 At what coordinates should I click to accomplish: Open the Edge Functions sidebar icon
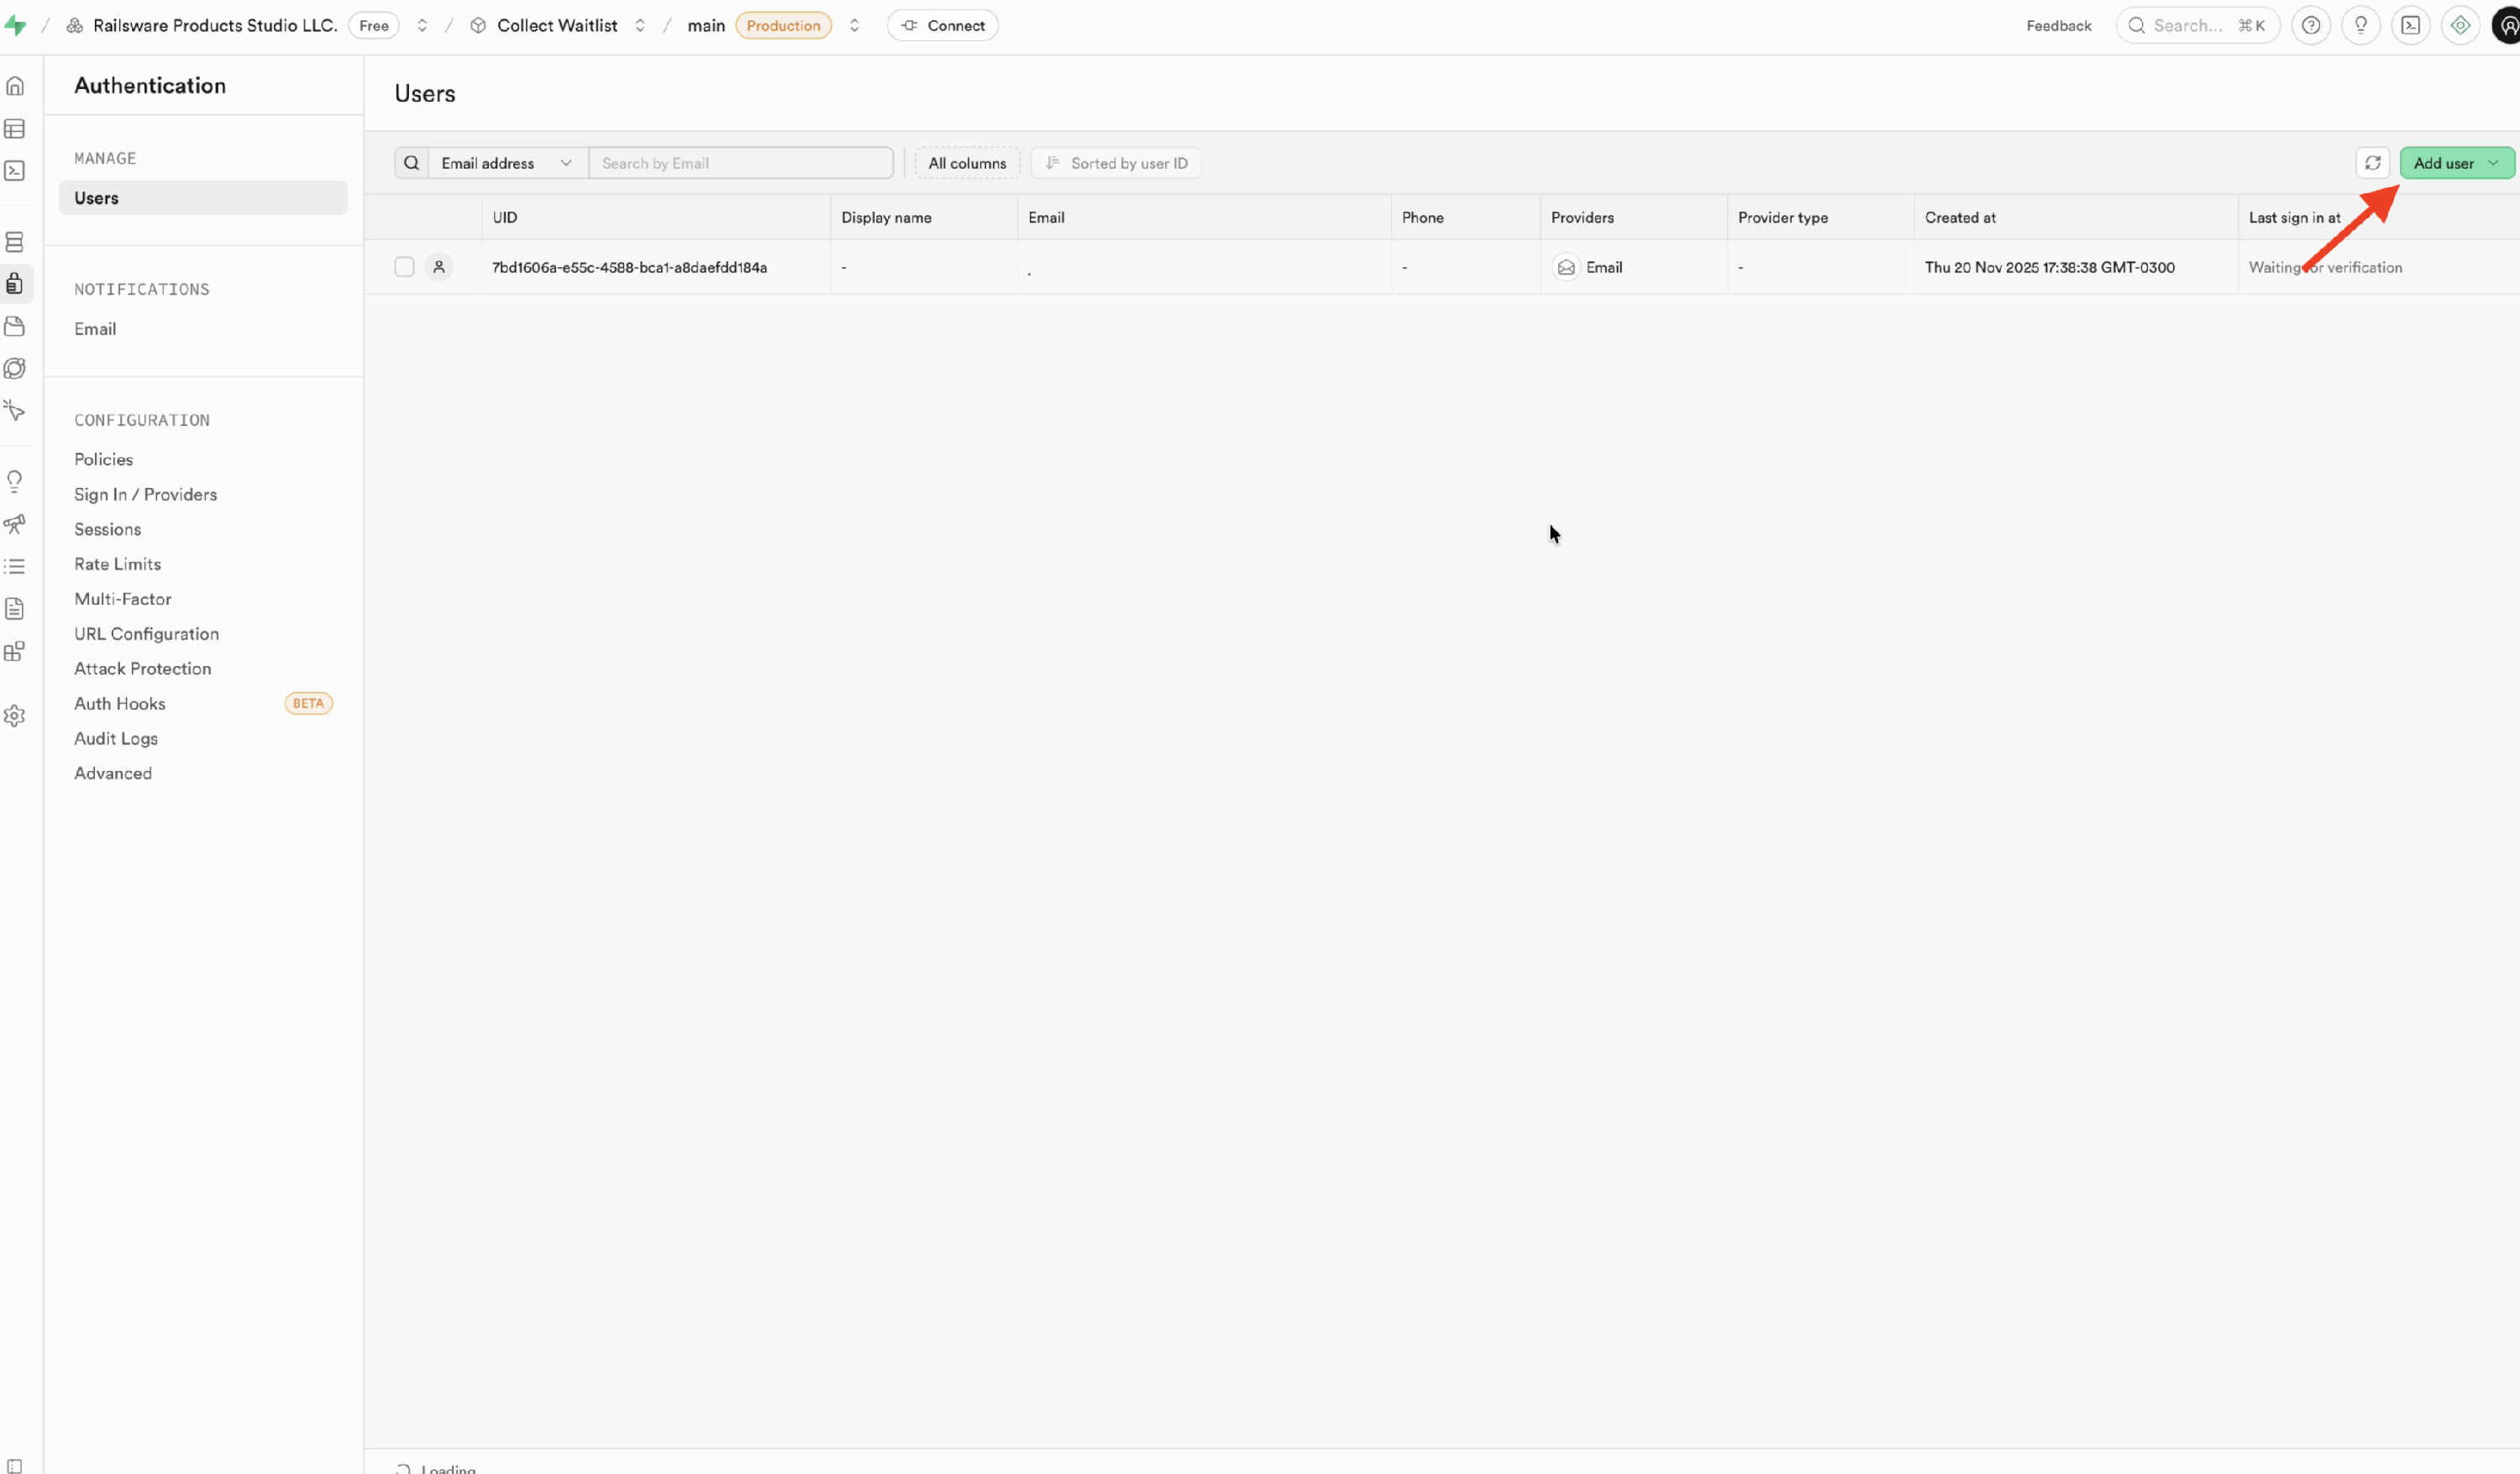coord(15,368)
